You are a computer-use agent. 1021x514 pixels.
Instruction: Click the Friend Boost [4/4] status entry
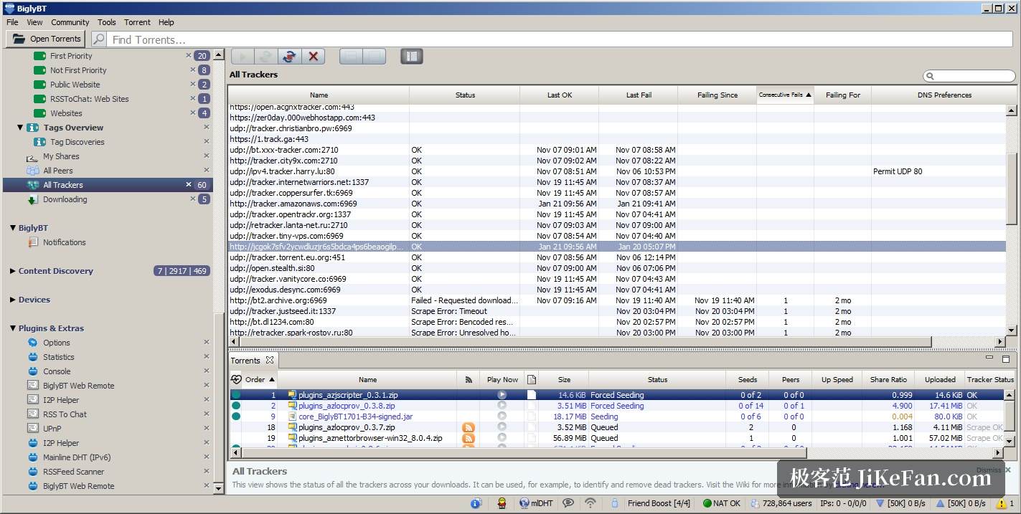pyautogui.click(x=659, y=503)
